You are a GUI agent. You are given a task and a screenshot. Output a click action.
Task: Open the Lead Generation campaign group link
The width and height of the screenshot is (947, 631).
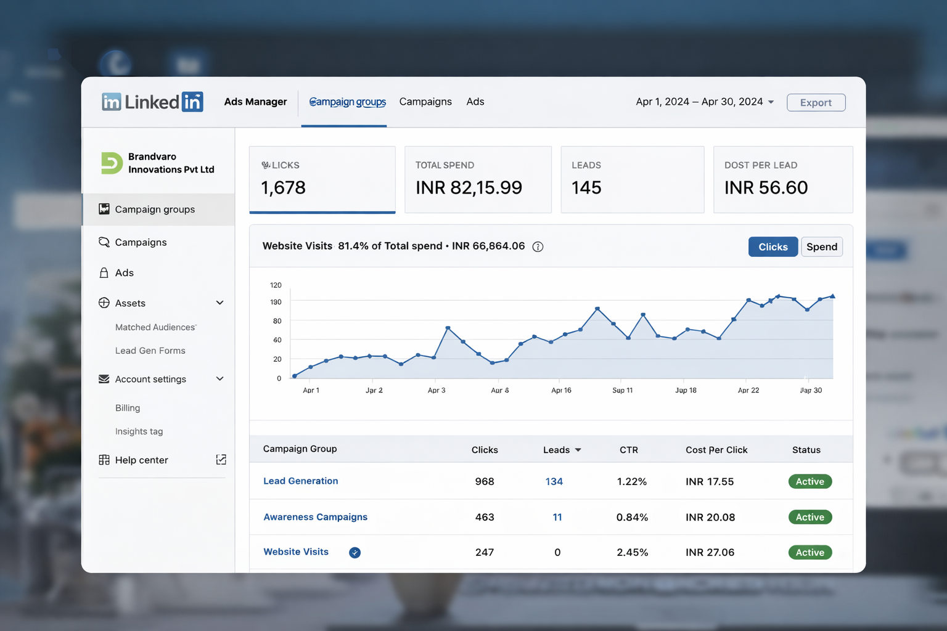tap(301, 481)
